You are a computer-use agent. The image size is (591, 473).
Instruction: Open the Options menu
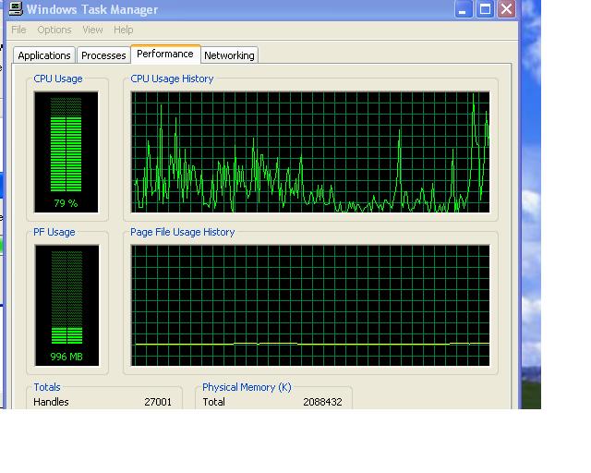tap(54, 30)
